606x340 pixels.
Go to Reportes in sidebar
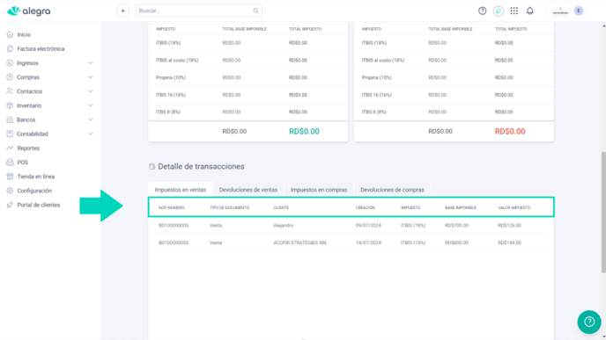click(28, 148)
